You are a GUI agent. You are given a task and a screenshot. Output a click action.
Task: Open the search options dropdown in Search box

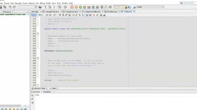coord(181,3)
